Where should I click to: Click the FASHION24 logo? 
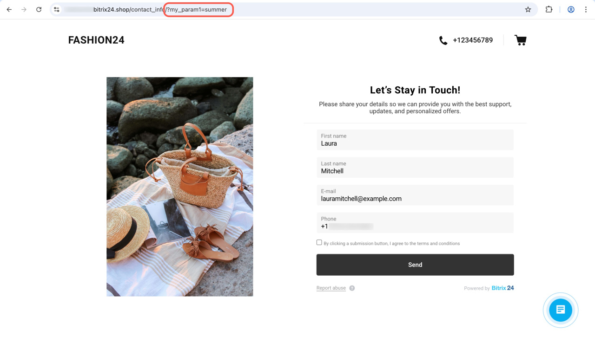(x=96, y=40)
